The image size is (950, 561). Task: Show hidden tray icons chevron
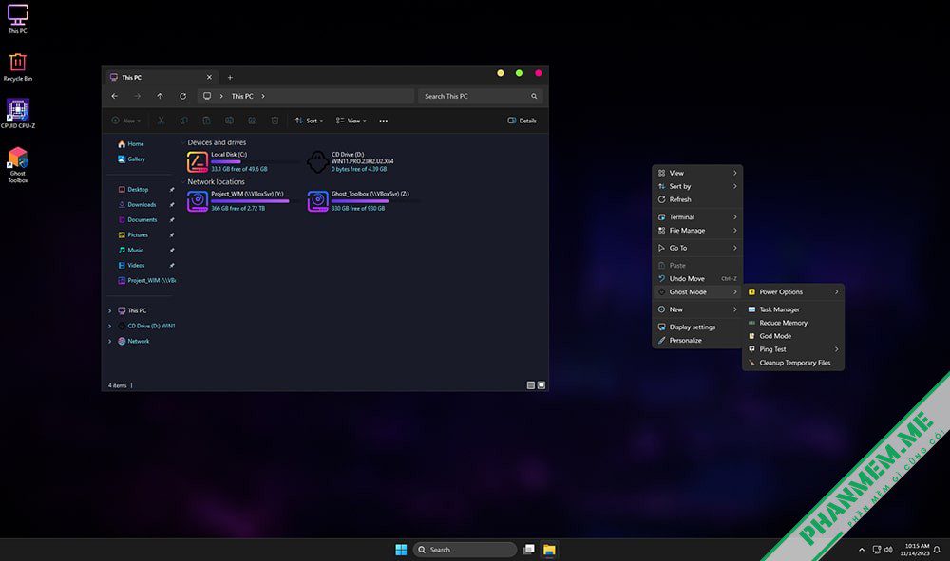861,550
